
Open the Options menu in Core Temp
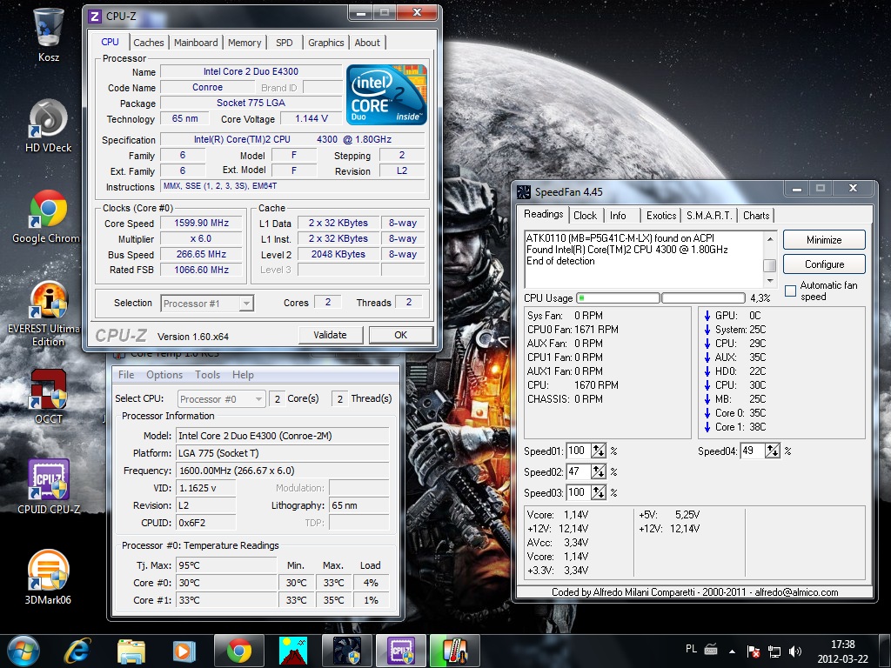[x=164, y=375]
